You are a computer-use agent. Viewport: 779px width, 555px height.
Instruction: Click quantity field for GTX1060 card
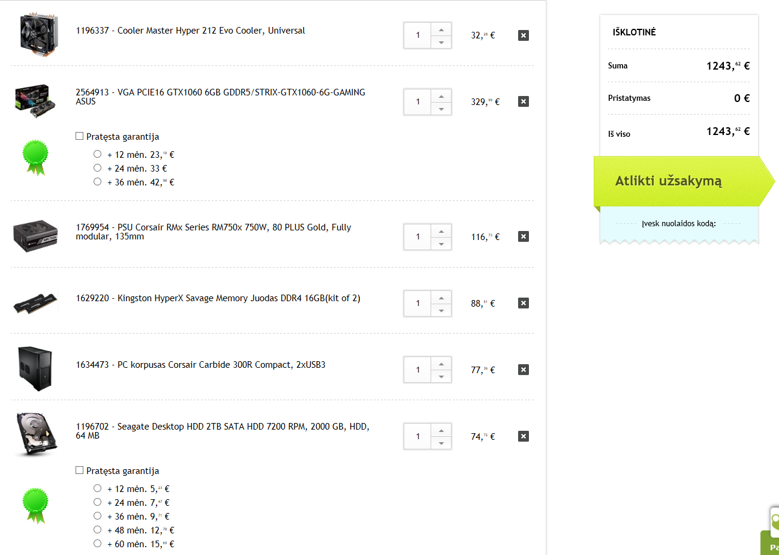[x=418, y=102]
